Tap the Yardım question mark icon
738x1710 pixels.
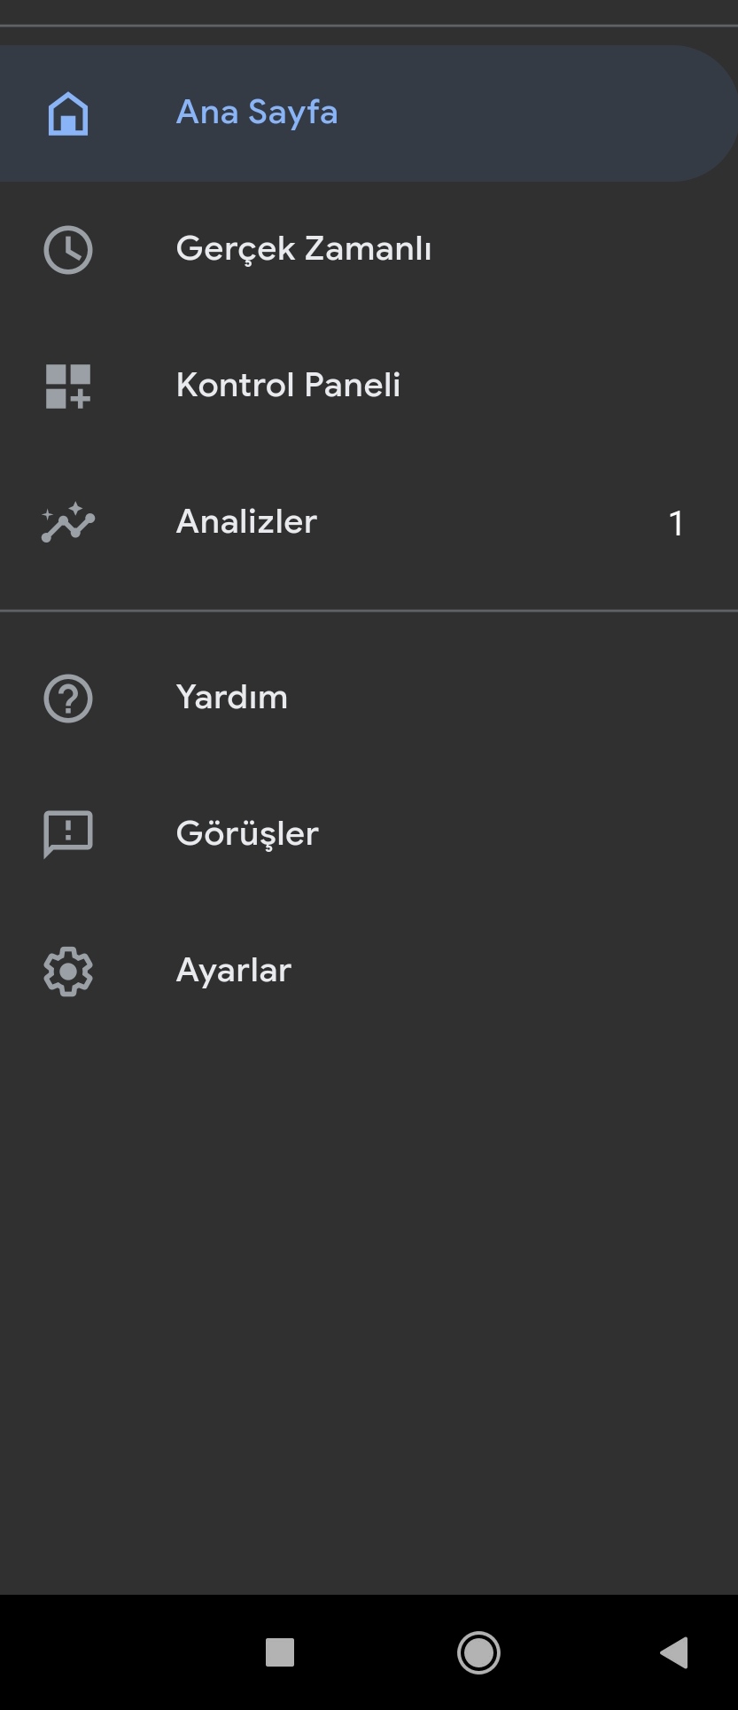tap(68, 699)
